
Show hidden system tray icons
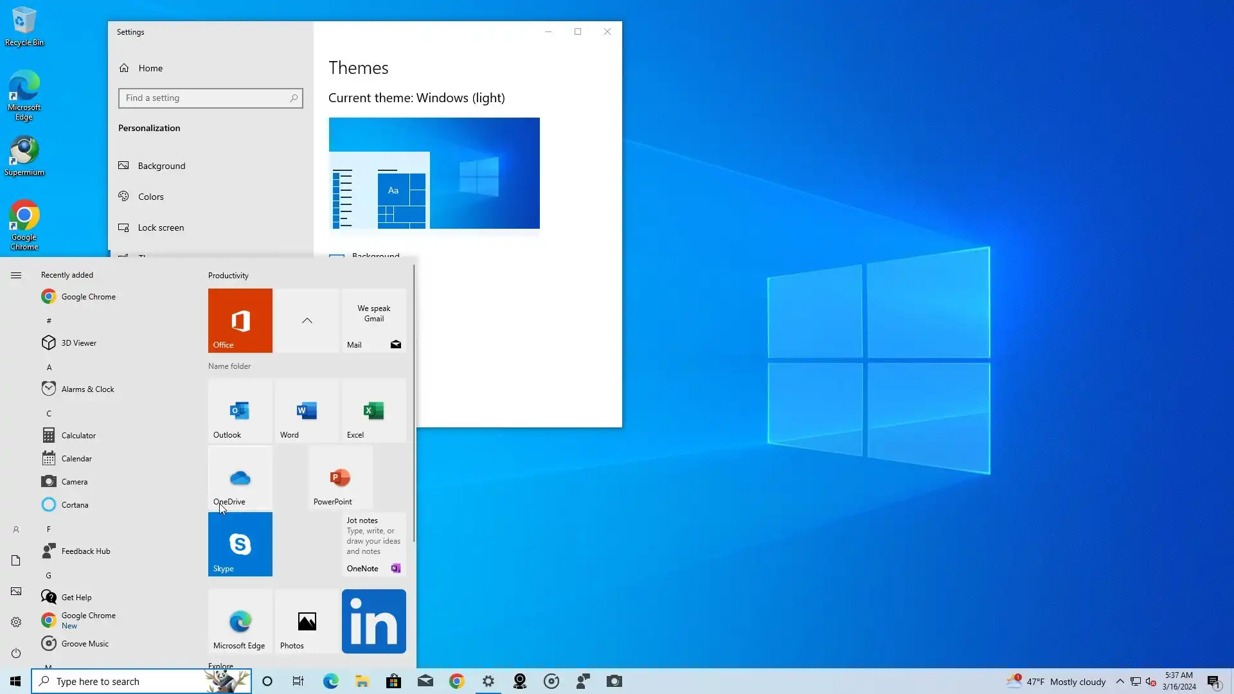pyautogui.click(x=1120, y=681)
